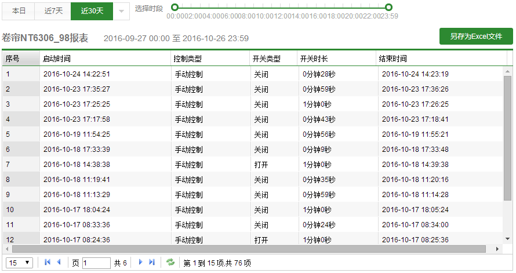Viewport: 516px width, 273px height.
Task: Click the time slider end handle at 23:59
Action: [x=388, y=7]
